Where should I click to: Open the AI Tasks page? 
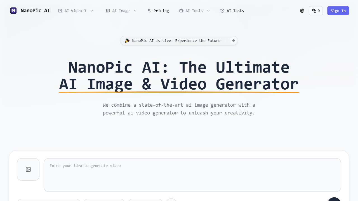point(235,11)
